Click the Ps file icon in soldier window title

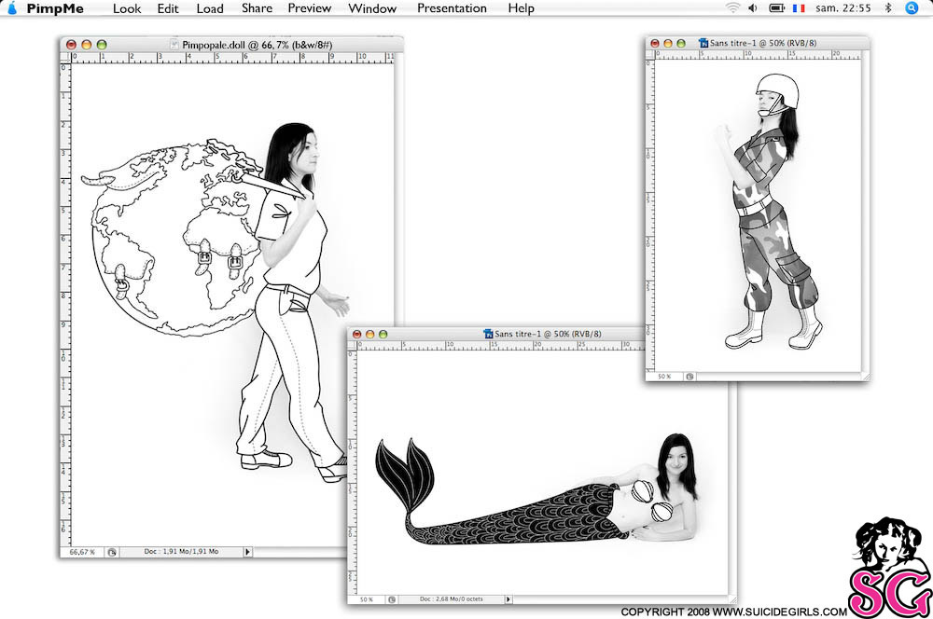click(703, 43)
